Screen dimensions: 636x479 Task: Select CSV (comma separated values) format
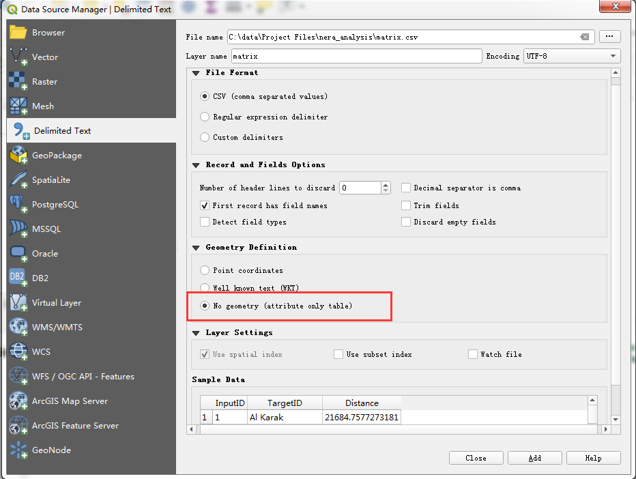(205, 96)
